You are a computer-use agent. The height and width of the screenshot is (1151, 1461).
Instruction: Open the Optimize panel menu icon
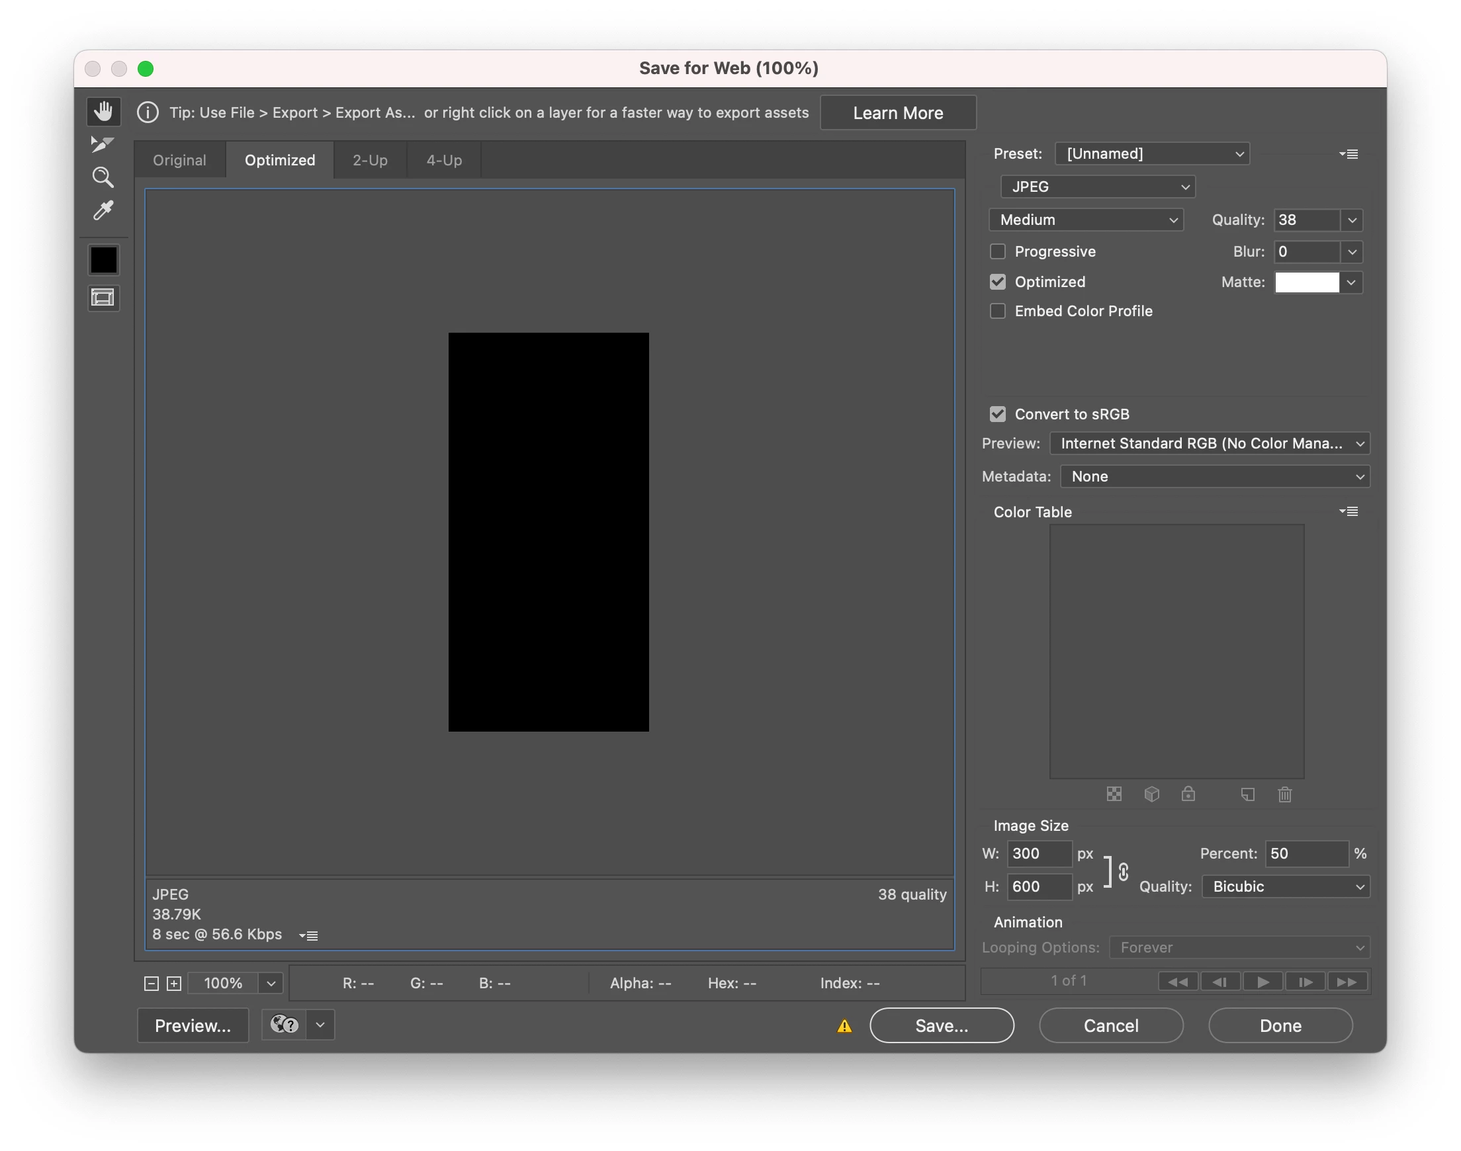pyautogui.click(x=1349, y=154)
